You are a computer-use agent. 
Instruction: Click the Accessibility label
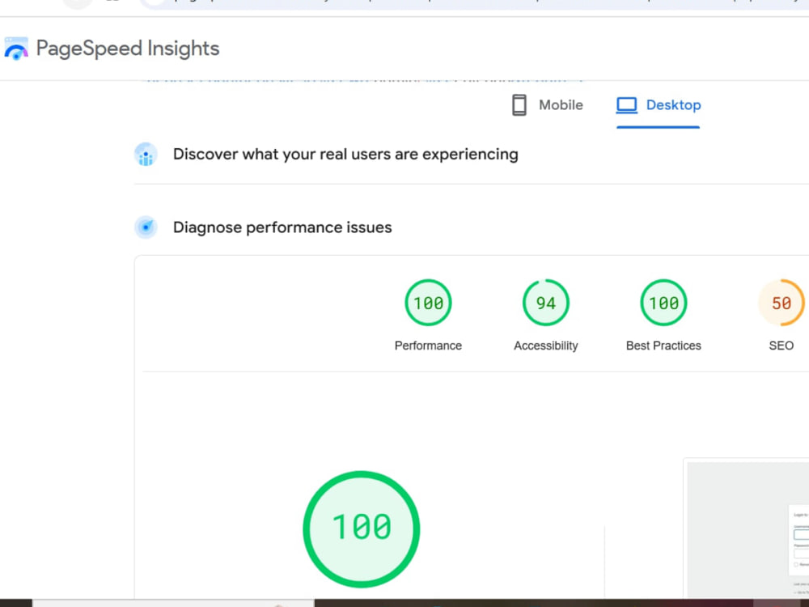point(546,346)
